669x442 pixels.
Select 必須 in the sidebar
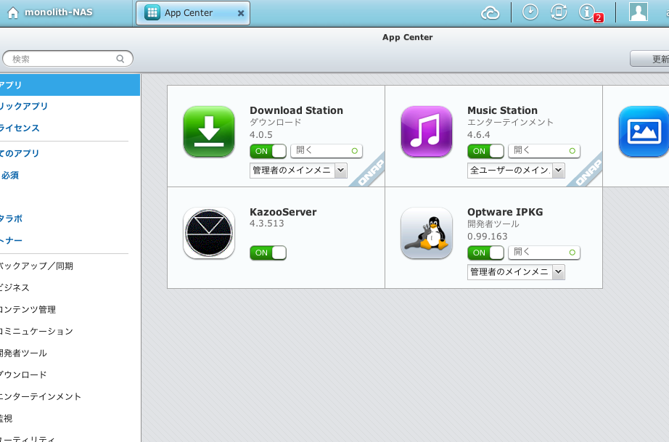[9, 176]
